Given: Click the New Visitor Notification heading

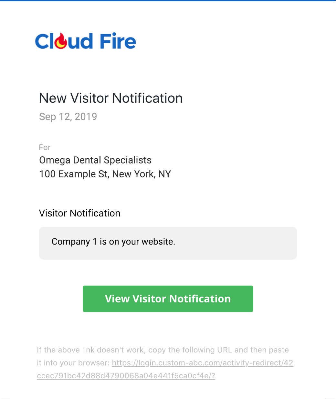Looking at the screenshot, I should tap(111, 98).
